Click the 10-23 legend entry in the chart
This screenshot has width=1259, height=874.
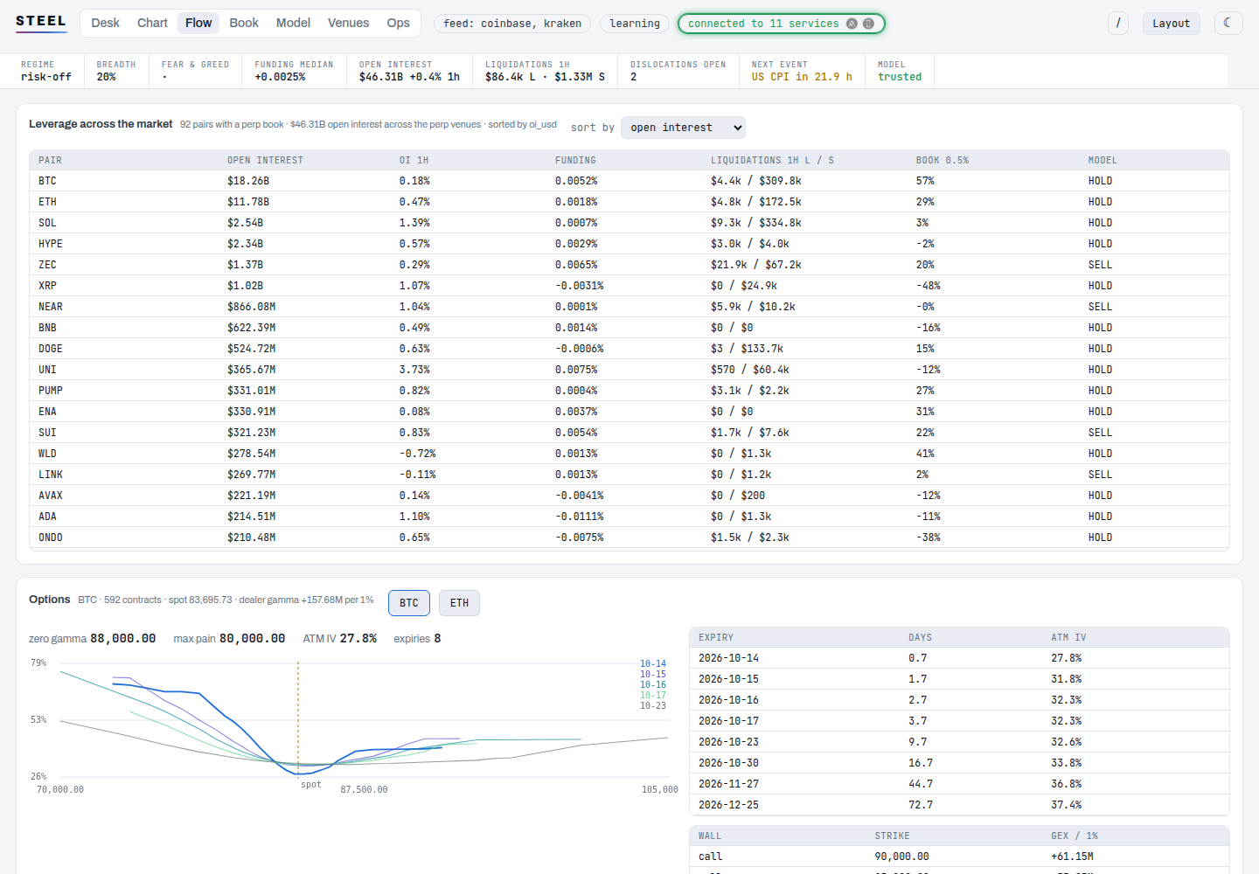652,706
